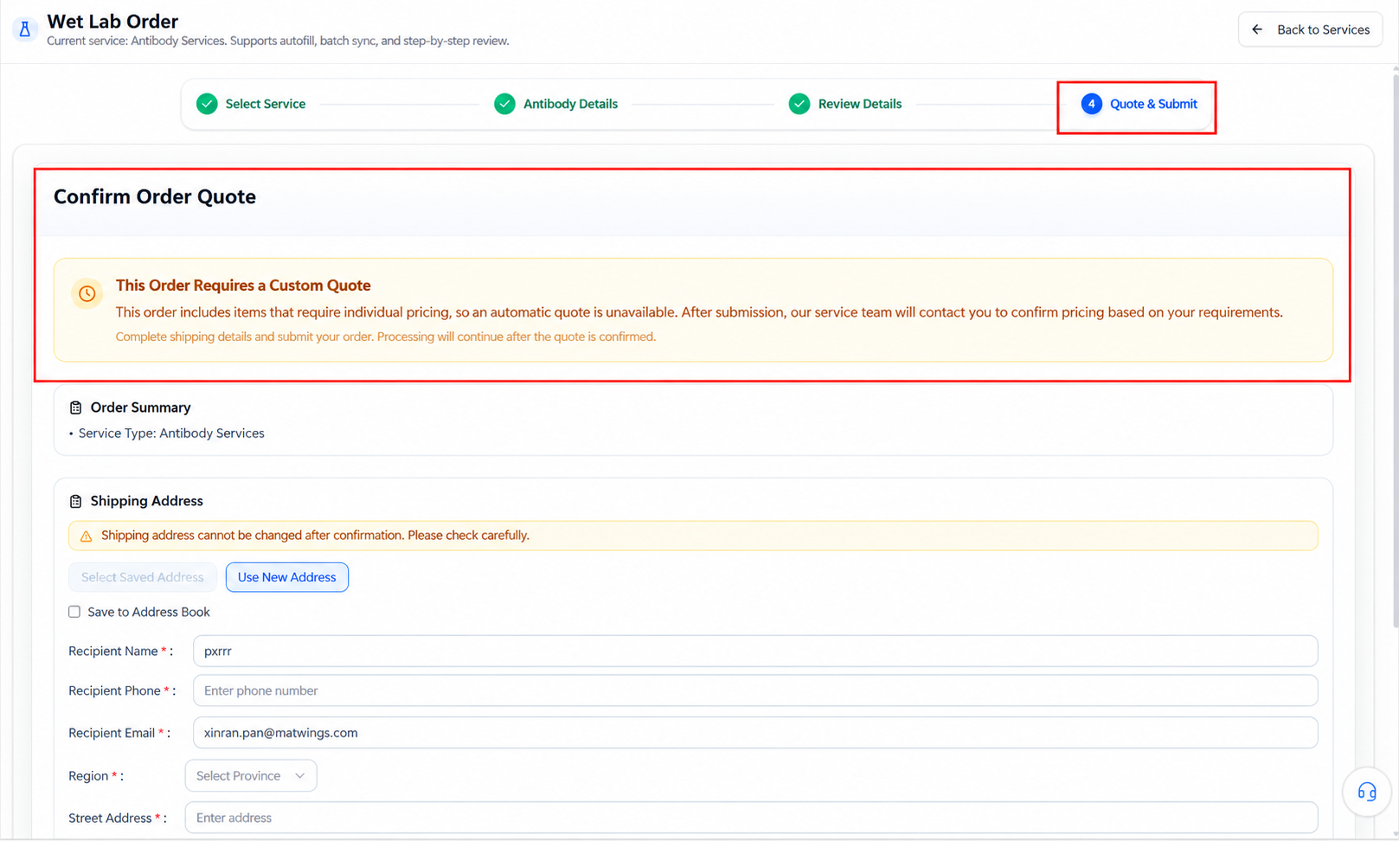This screenshot has height=841, width=1399.
Task: Open the headset support chat icon
Action: (1367, 792)
